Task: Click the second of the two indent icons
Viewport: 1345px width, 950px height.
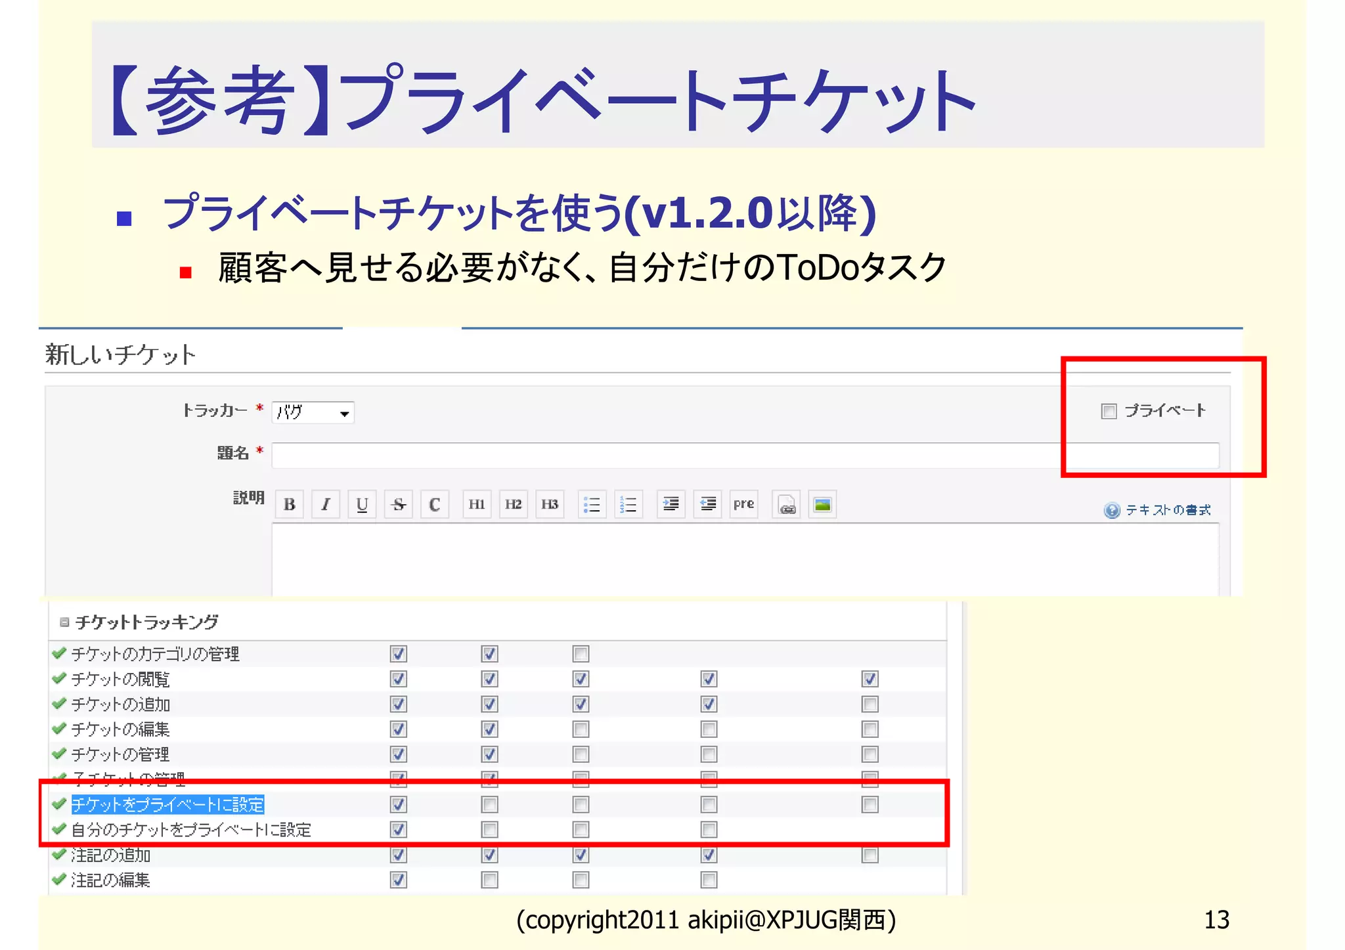Action: point(707,504)
